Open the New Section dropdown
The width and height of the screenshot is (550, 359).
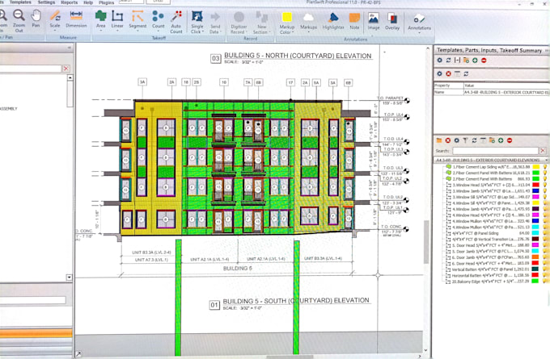(269, 32)
